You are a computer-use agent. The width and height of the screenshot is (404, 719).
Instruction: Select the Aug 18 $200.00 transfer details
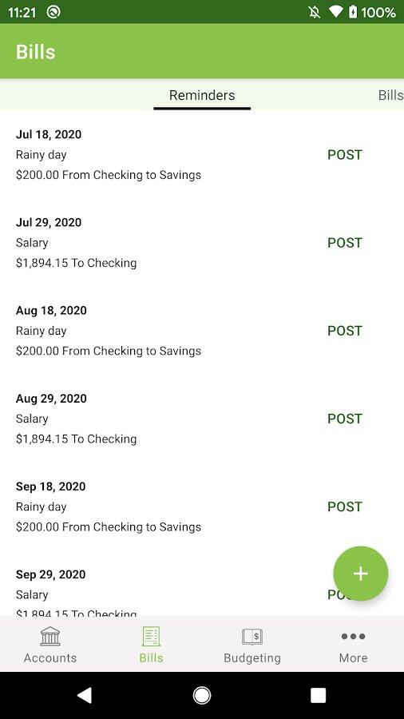[109, 352]
